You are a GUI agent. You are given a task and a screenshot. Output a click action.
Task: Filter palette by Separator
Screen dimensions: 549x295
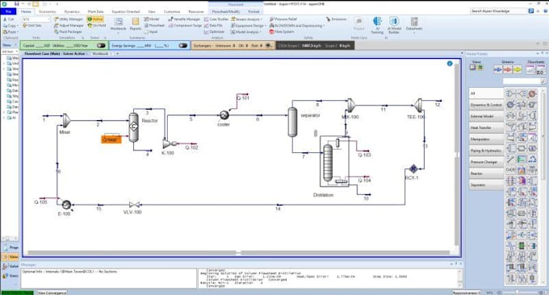(x=486, y=185)
